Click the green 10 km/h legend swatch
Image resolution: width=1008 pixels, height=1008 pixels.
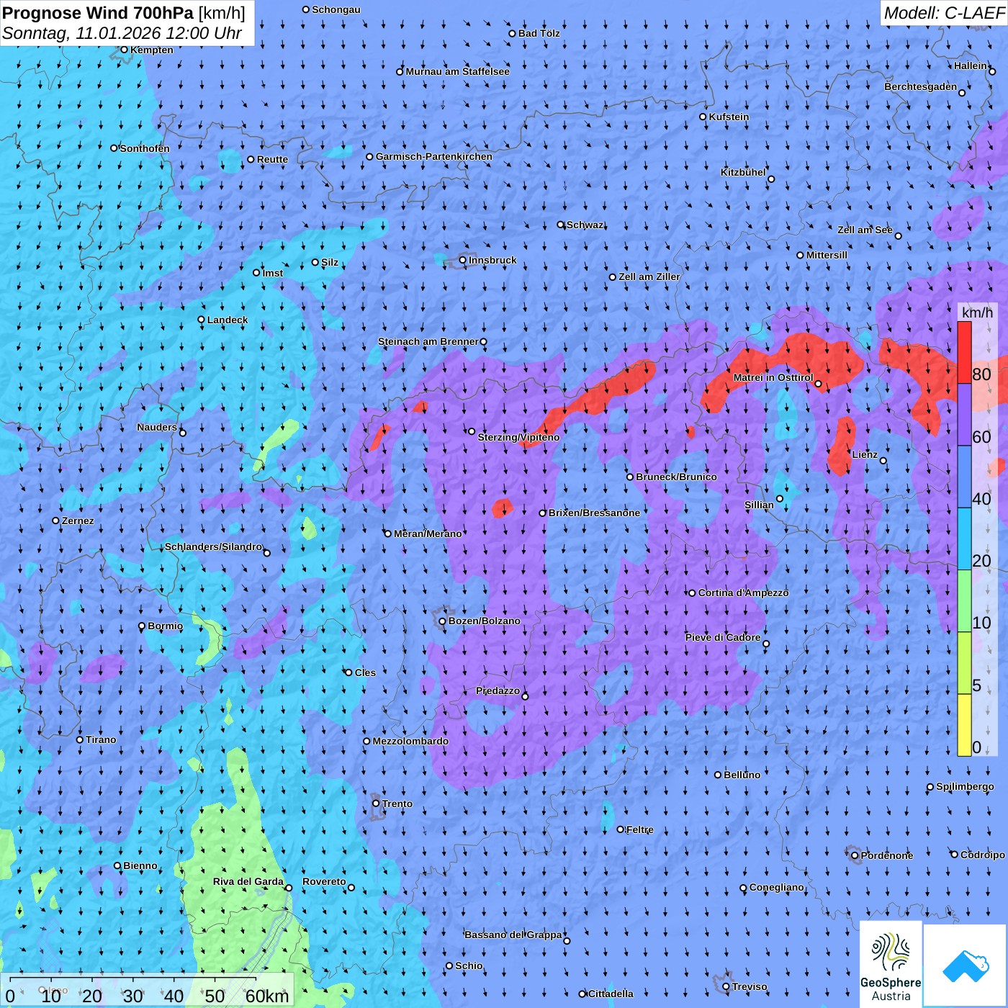(x=964, y=601)
